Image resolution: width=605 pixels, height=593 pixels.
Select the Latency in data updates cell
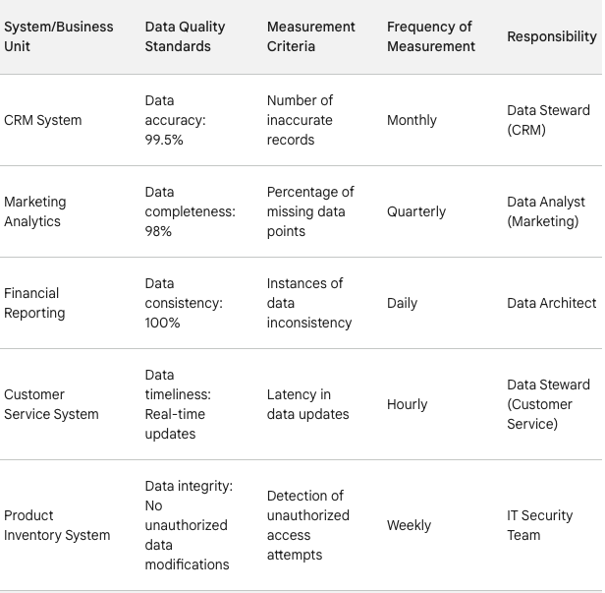click(307, 404)
